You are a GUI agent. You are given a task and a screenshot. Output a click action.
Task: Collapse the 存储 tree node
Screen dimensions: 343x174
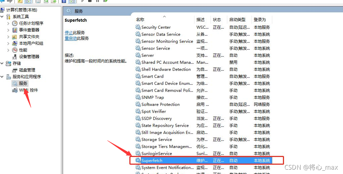(x=2, y=63)
